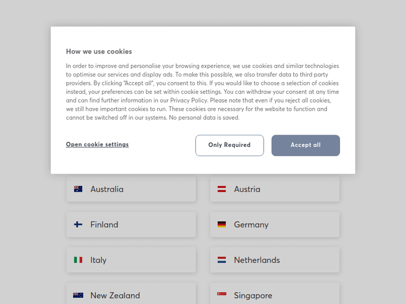The width and height of the screenshot is (406, 304).
Task: Choose the Netherlands country label
Action: pyautogui.click(x=257, y=260)
